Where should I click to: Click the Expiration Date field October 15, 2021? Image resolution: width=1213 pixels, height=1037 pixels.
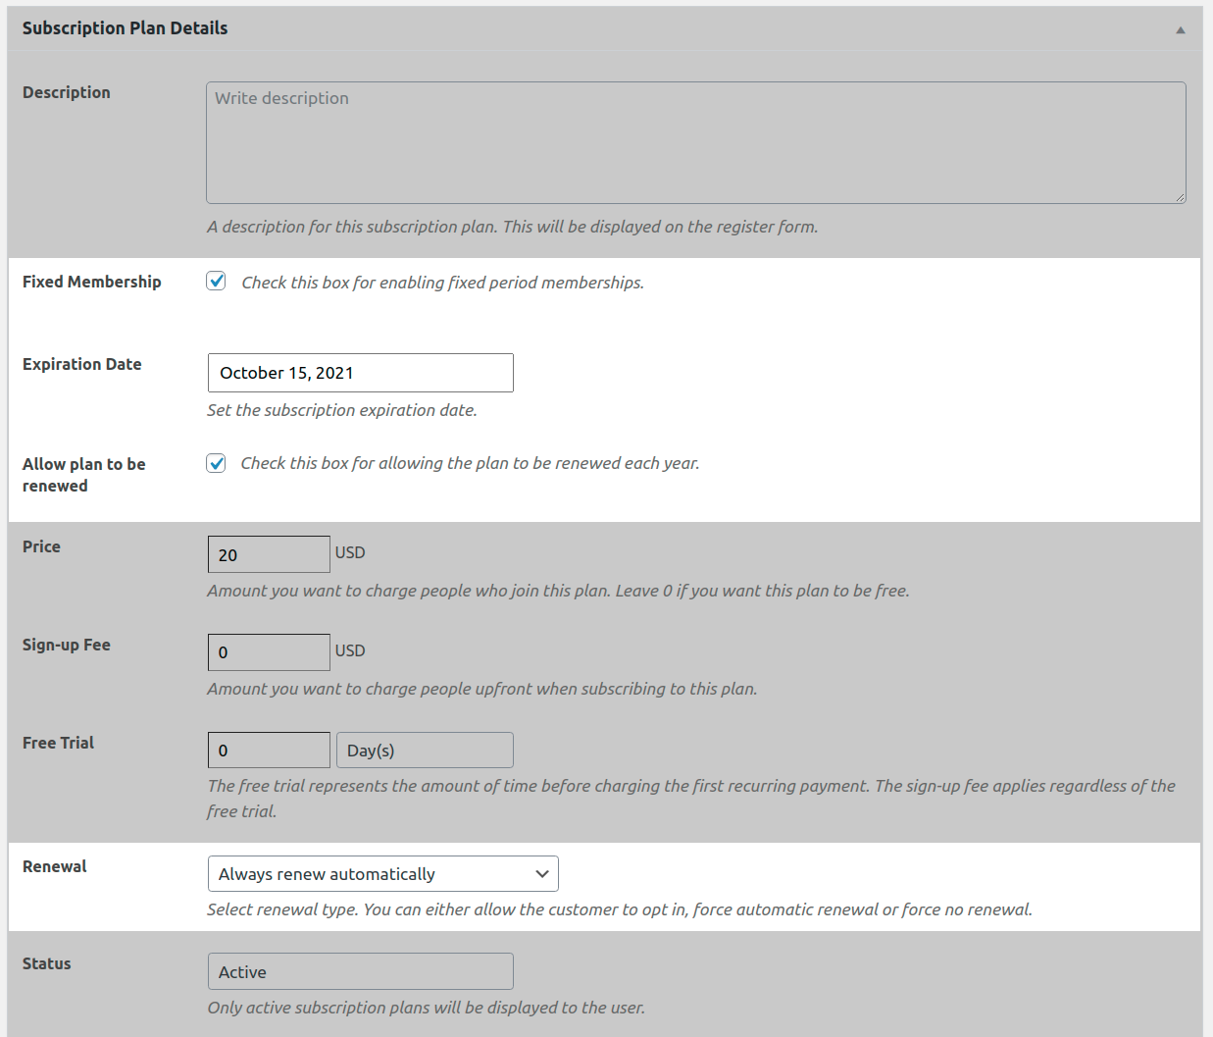(361, 373)
